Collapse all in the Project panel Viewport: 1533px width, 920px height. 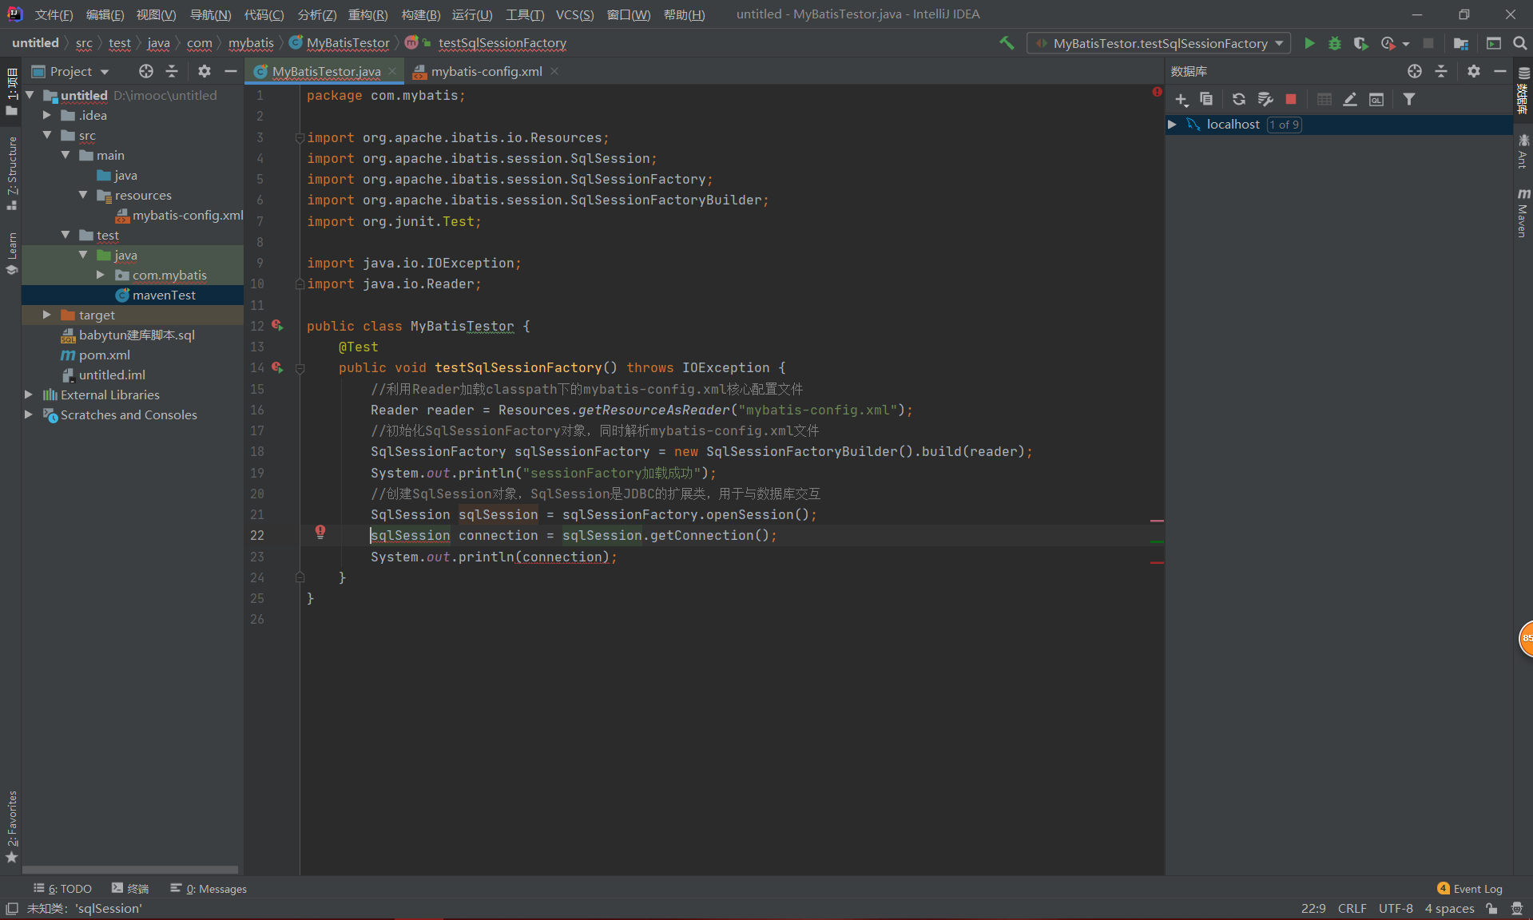(172, 71)
